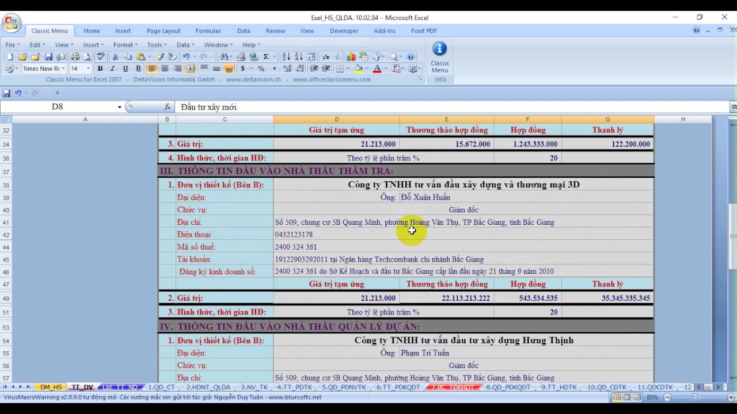Switch to Page Layout view in status bar

click(627, 397)
